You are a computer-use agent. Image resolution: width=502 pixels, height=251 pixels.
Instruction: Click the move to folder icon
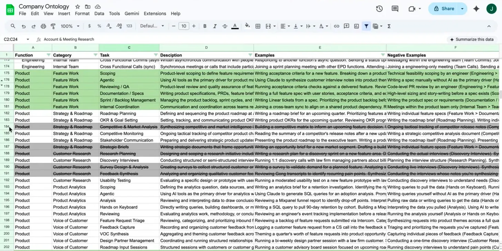point(88,7)
